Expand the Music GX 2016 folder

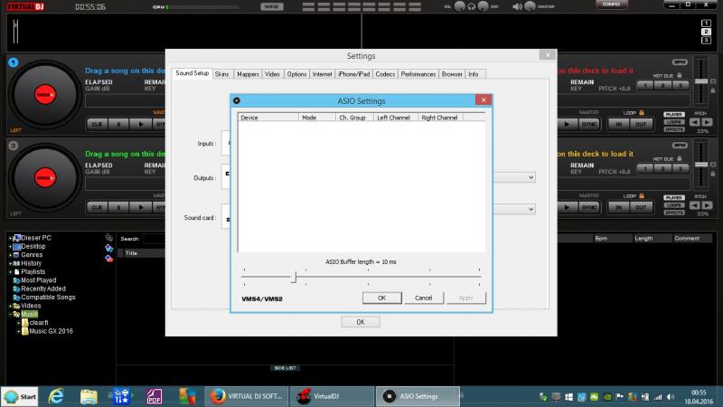[18, 331]
